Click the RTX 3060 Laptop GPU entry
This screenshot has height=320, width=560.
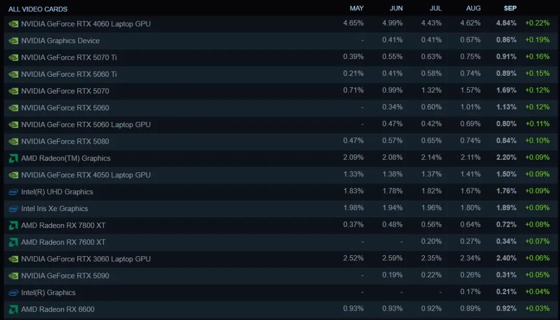tap(86, 259)
